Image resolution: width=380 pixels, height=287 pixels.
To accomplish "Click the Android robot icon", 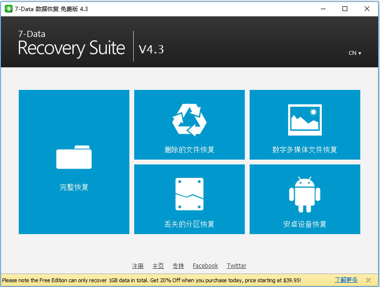I will click(x=304, y=195).
